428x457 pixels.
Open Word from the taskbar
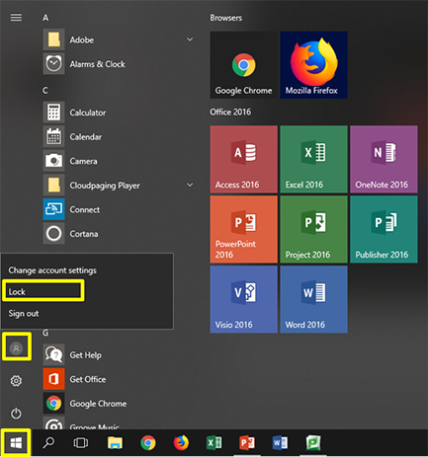(x=280, y=443)
